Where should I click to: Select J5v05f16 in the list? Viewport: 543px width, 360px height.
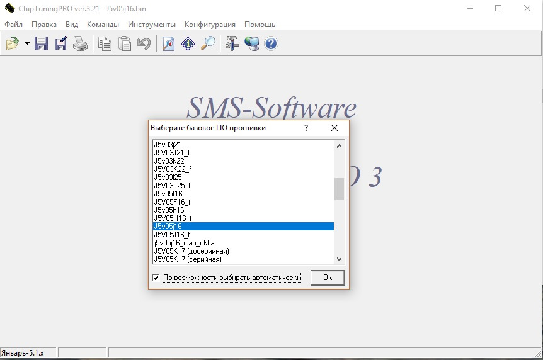[243, 194]
